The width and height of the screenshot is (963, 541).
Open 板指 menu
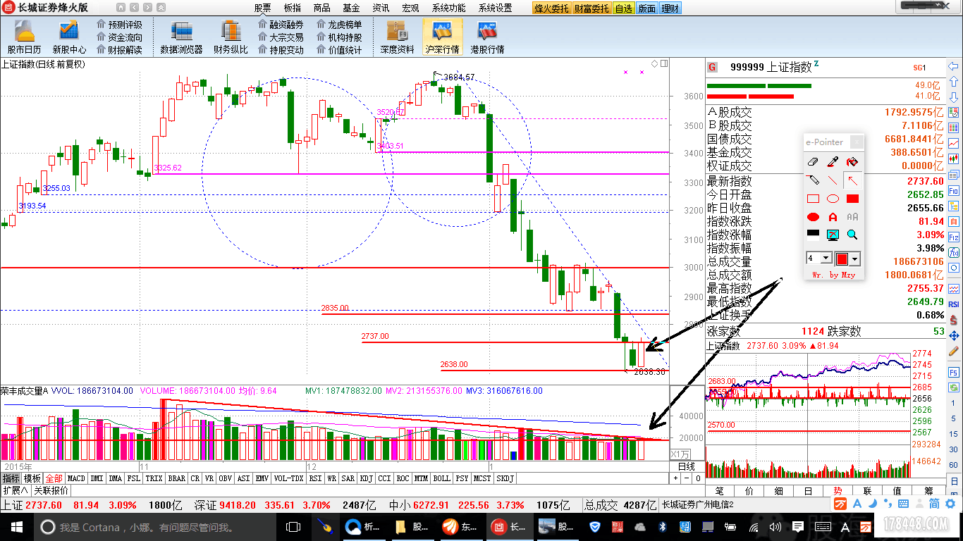(x=292, y=8)
